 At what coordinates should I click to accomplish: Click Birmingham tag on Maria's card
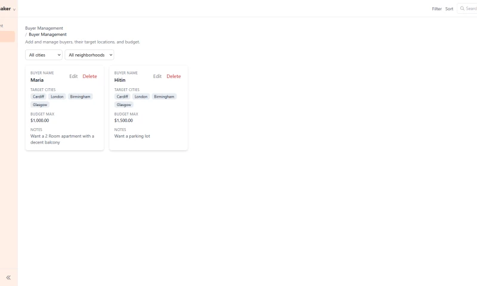coord(80,97)
